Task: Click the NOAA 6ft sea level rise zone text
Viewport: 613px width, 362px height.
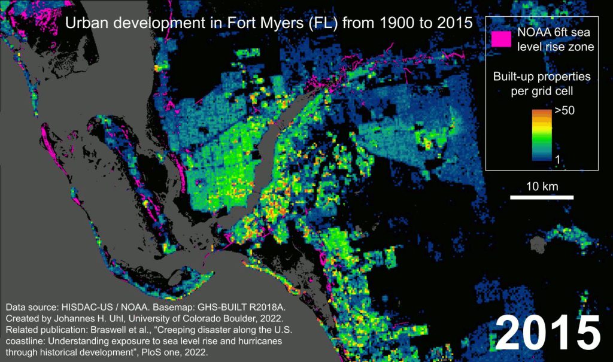Action: pyautogui.click(x=556, y=39)
